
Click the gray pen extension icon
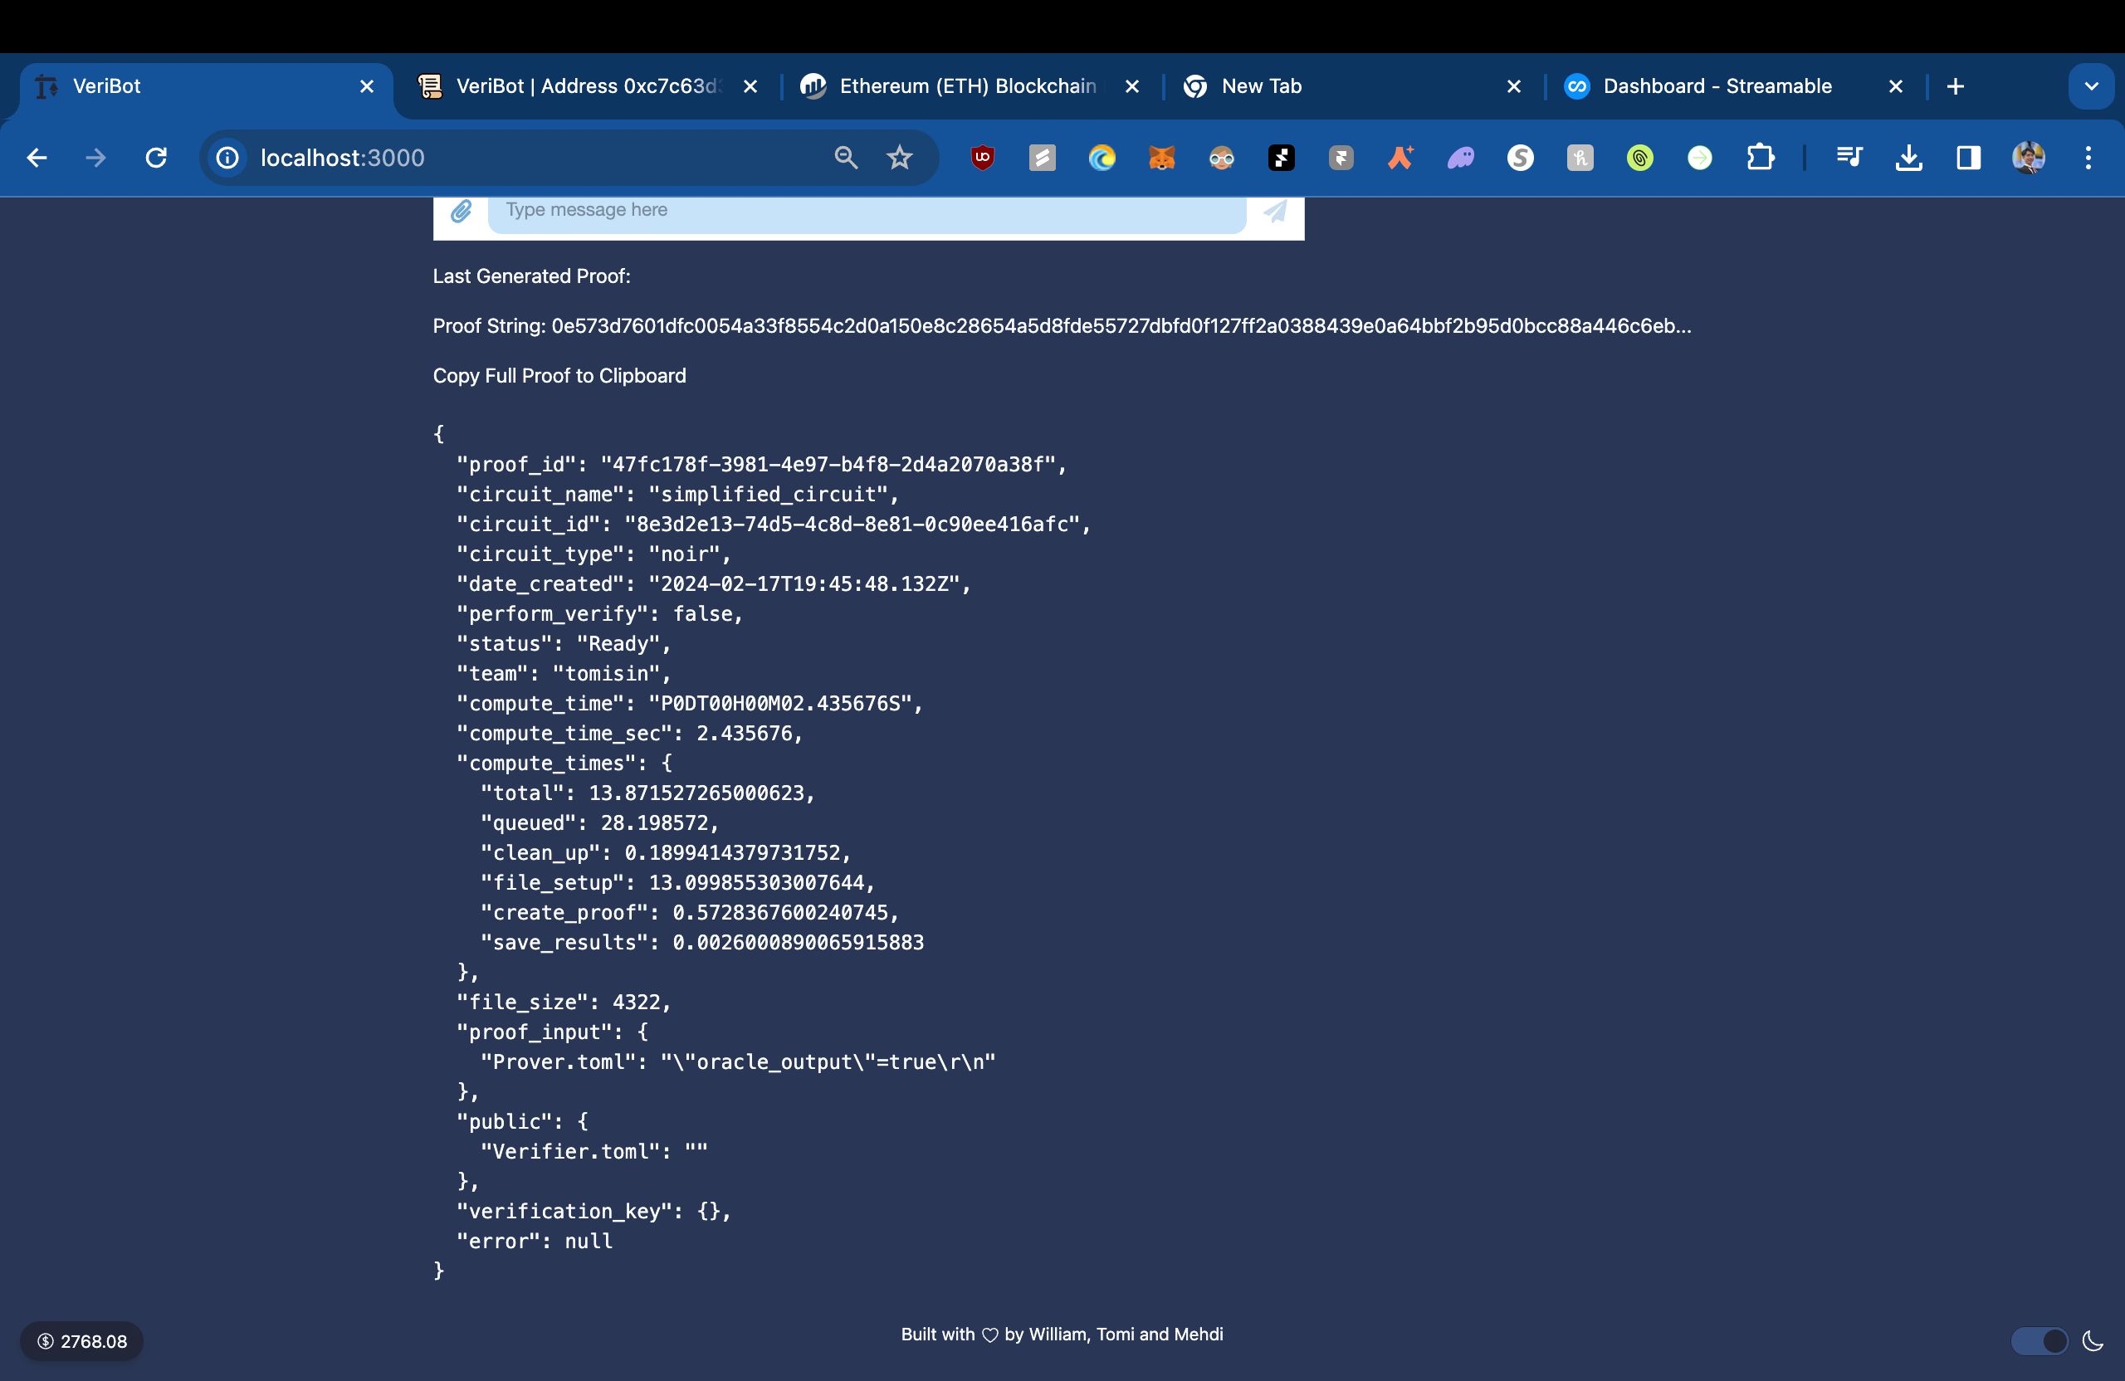click(x=1042, y=158)
